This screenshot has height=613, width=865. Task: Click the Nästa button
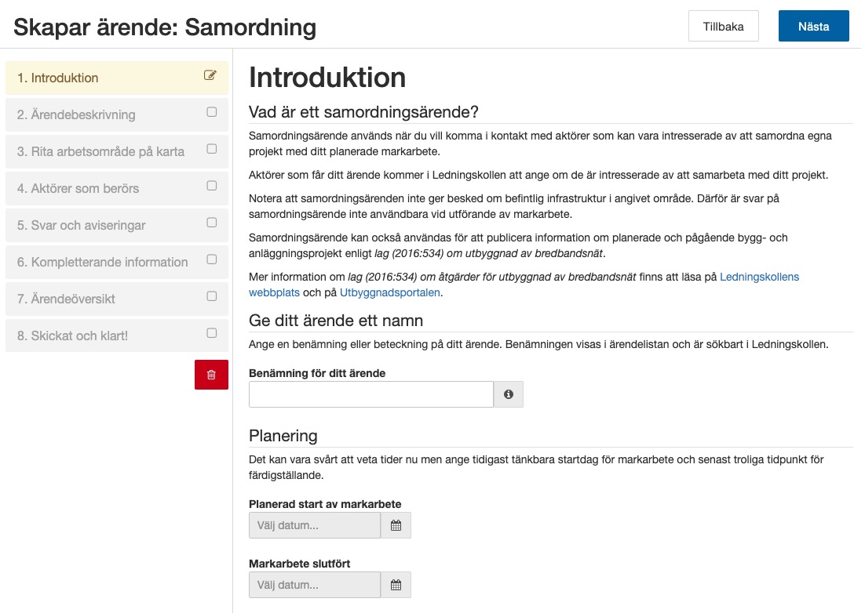click(x=813, y=26)
